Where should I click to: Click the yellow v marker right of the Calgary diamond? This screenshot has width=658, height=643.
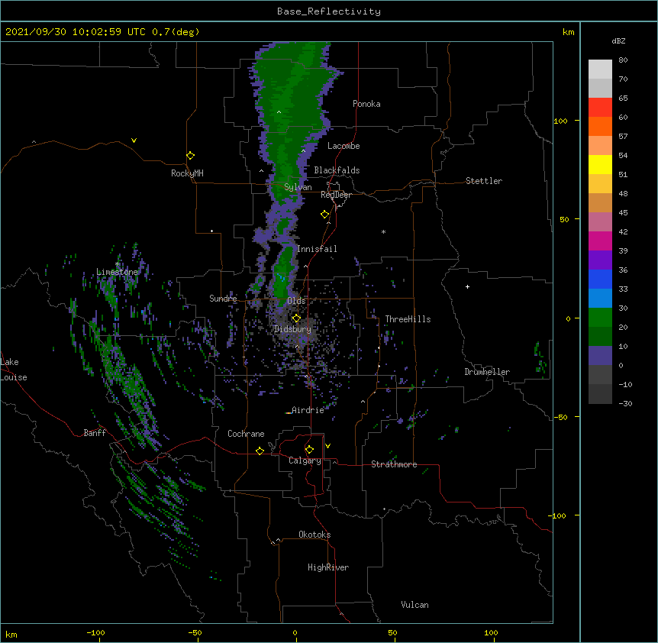coord(327,446)
